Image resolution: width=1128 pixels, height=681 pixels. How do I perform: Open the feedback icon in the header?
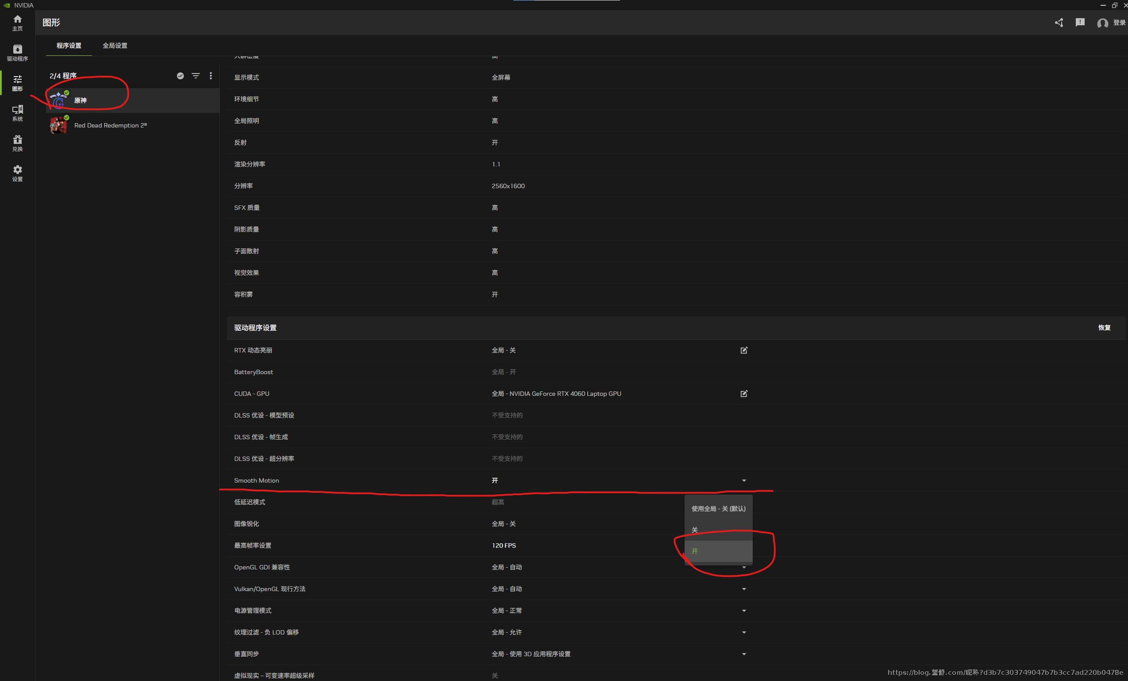pyautogui.click(x=1080, y=23)
